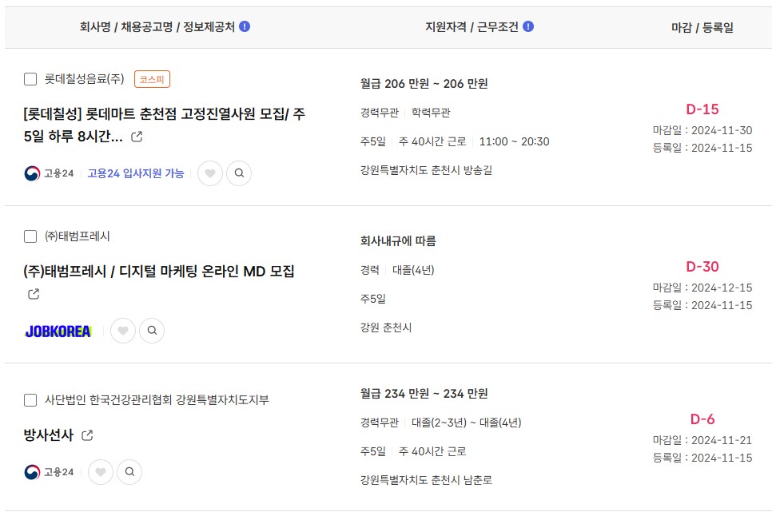Image resolution: width=780 pixels, height=516 pixels.
Task: Check the 롯데칠성음료(주) checkbox
Action: point(30,79)
